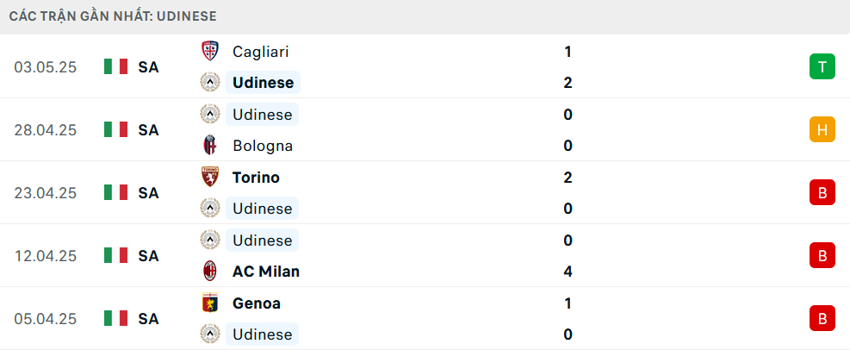The height and width of the screenshot is (350, 850).
Task: Select the 12.04.25 match date
Action: 46,255
